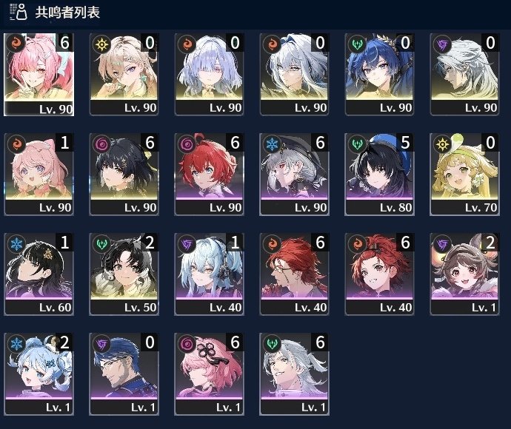The height and width of the screenshot is (429, 511).
Task: Click chain number 5 on the Lv. 80 card
Action: 405,143
